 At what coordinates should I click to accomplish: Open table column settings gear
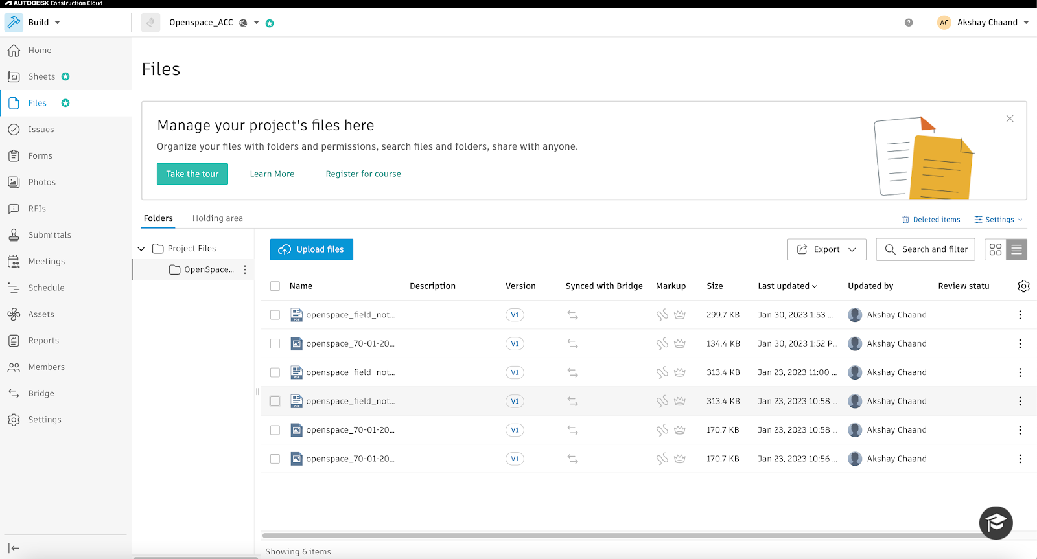click(1023, 286)
